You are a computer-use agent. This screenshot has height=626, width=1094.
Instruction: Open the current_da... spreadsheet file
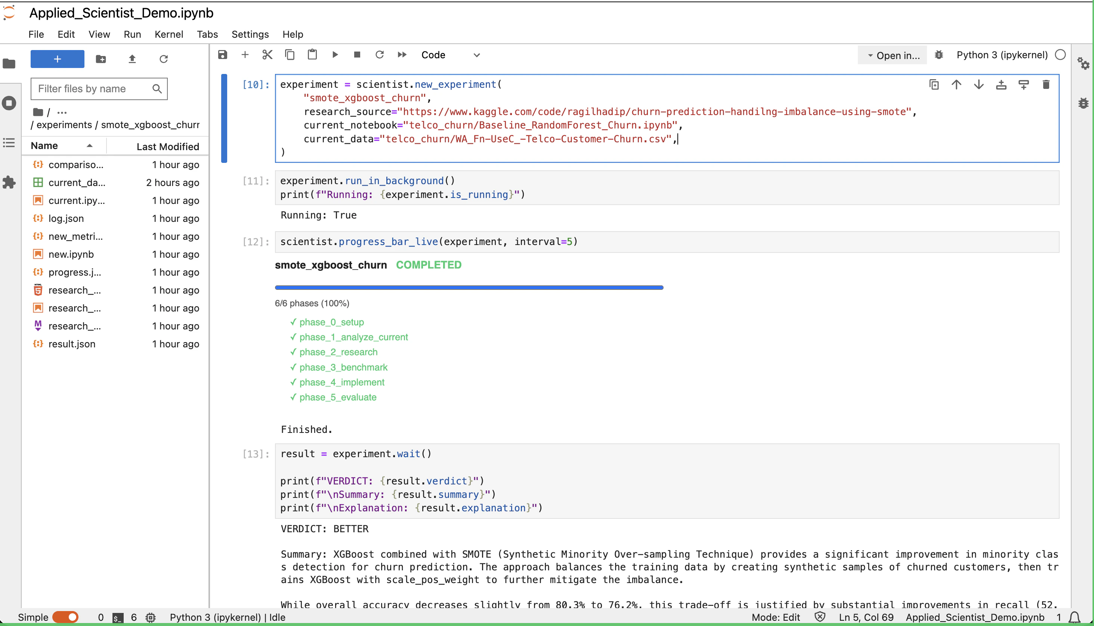pos(115,182)
